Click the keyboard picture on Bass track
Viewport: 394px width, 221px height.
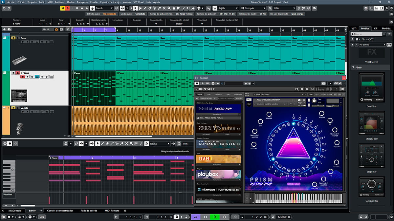(19, 61)
